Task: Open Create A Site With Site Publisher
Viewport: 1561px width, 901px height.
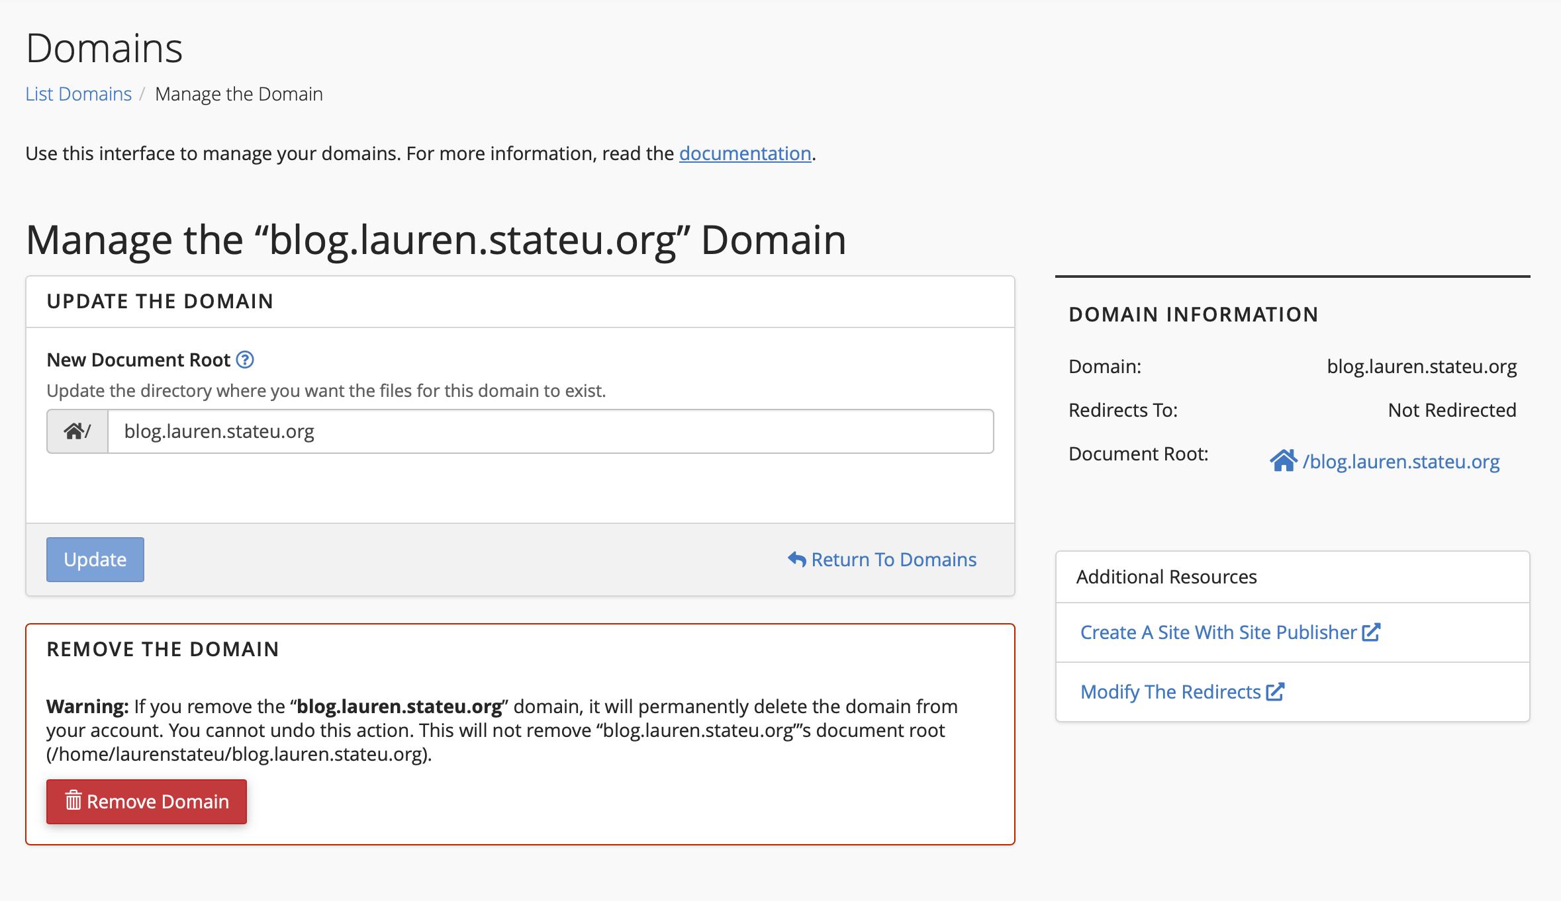Action: (x=1230, y=632)
